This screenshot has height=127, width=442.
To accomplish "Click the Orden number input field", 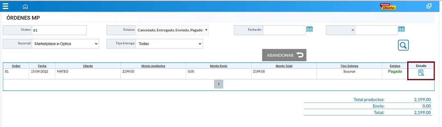I will point(59,30).
